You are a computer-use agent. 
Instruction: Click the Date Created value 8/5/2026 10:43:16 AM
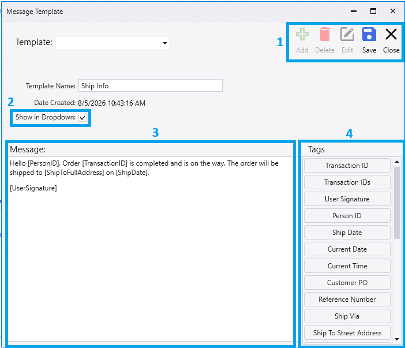pyautogui.click(x=111, y=103)
